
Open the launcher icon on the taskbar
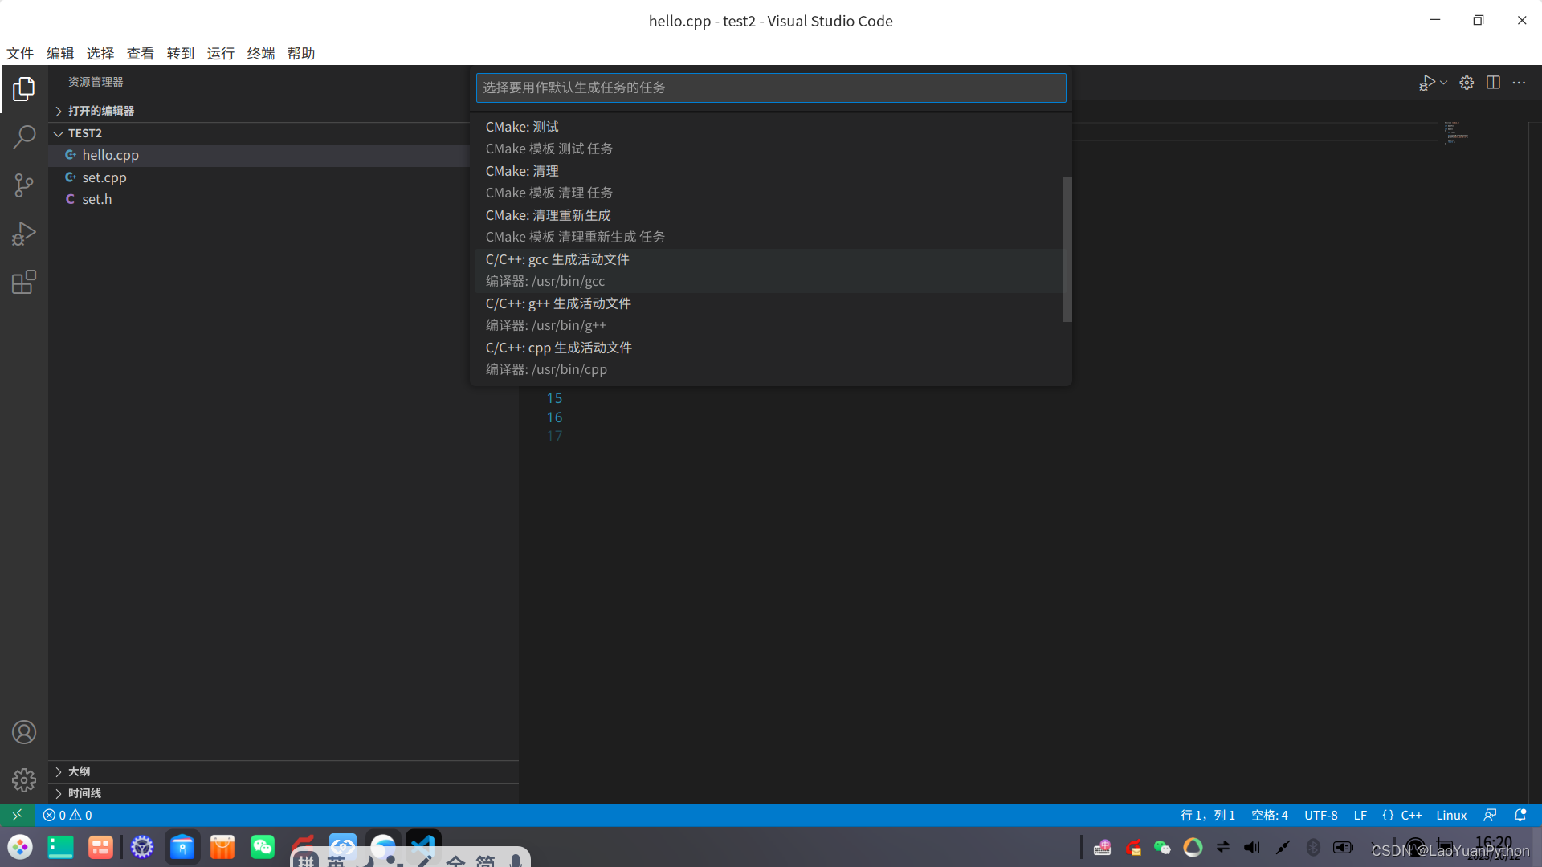(20, 847)
